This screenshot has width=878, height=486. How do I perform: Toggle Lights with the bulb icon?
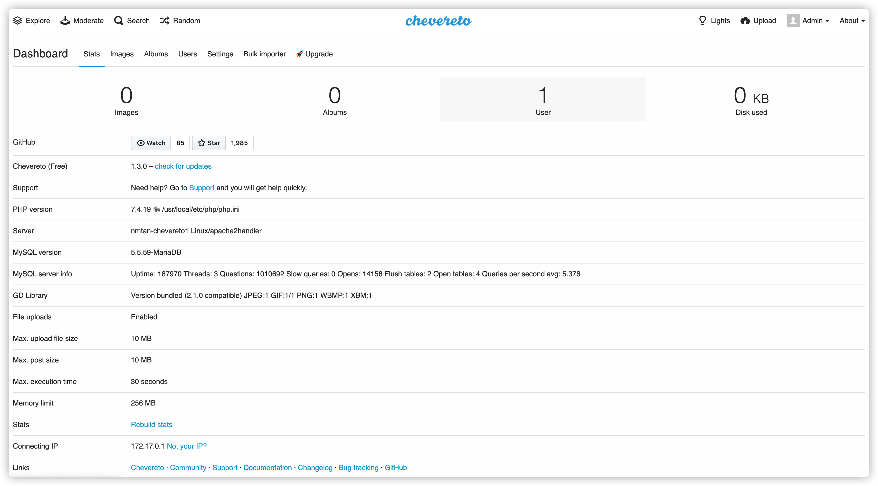[x=702, y=21]
